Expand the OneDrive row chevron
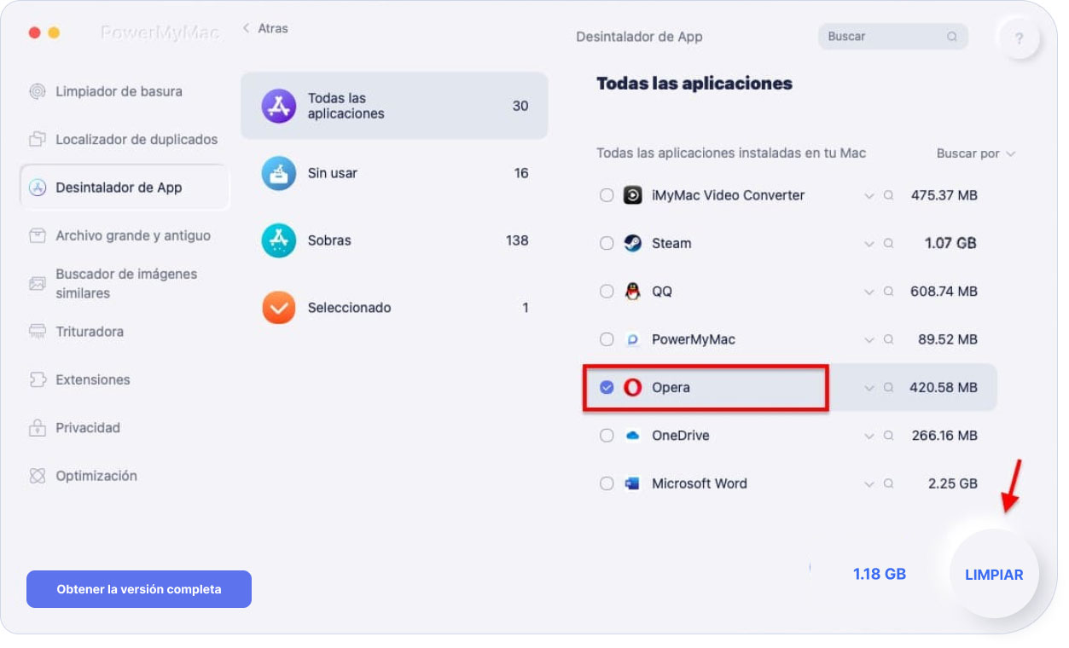This screenshot has width=1069, height=648. pos(869,437)
